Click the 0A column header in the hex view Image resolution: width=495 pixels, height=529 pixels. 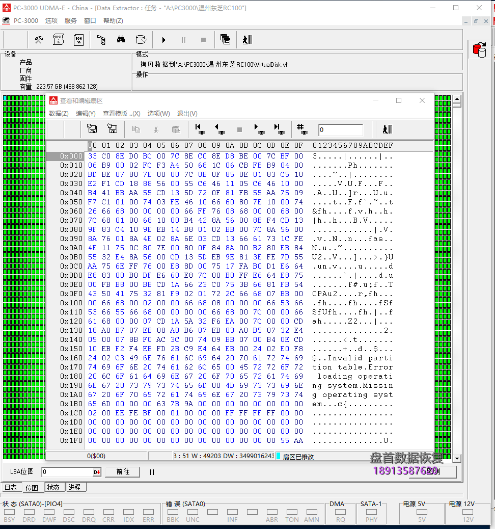pos(230,145)
